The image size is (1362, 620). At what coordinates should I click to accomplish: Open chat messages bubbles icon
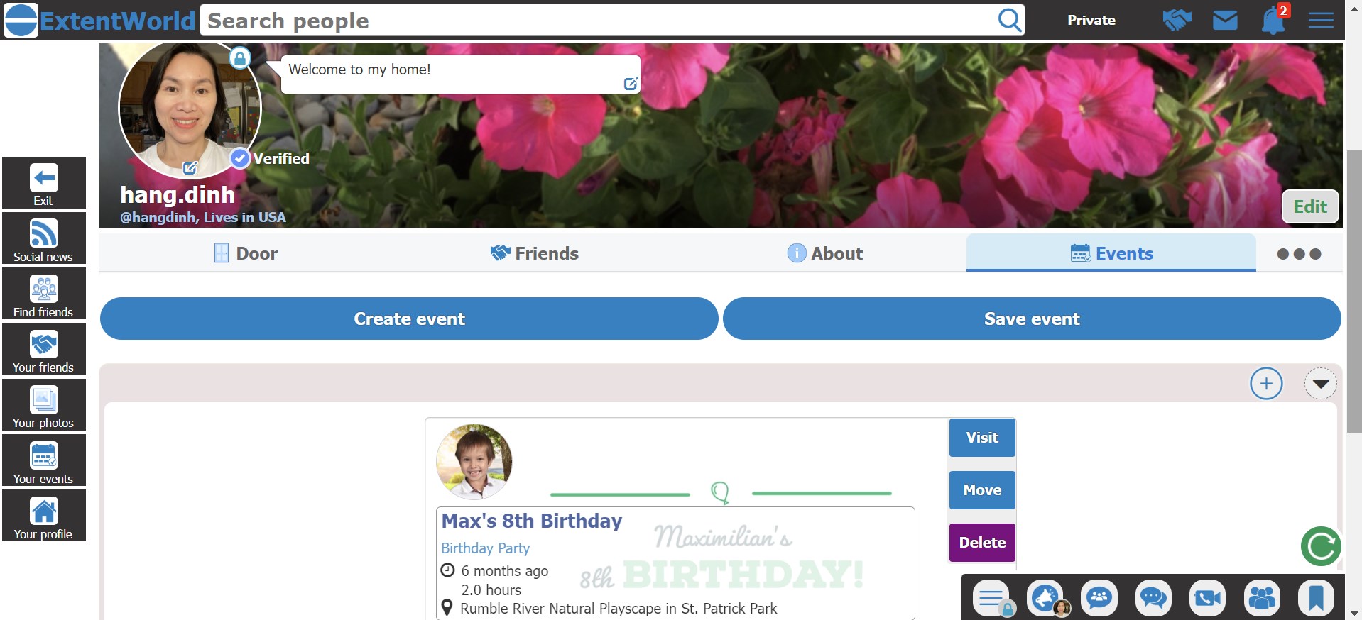coord(1153,598)
